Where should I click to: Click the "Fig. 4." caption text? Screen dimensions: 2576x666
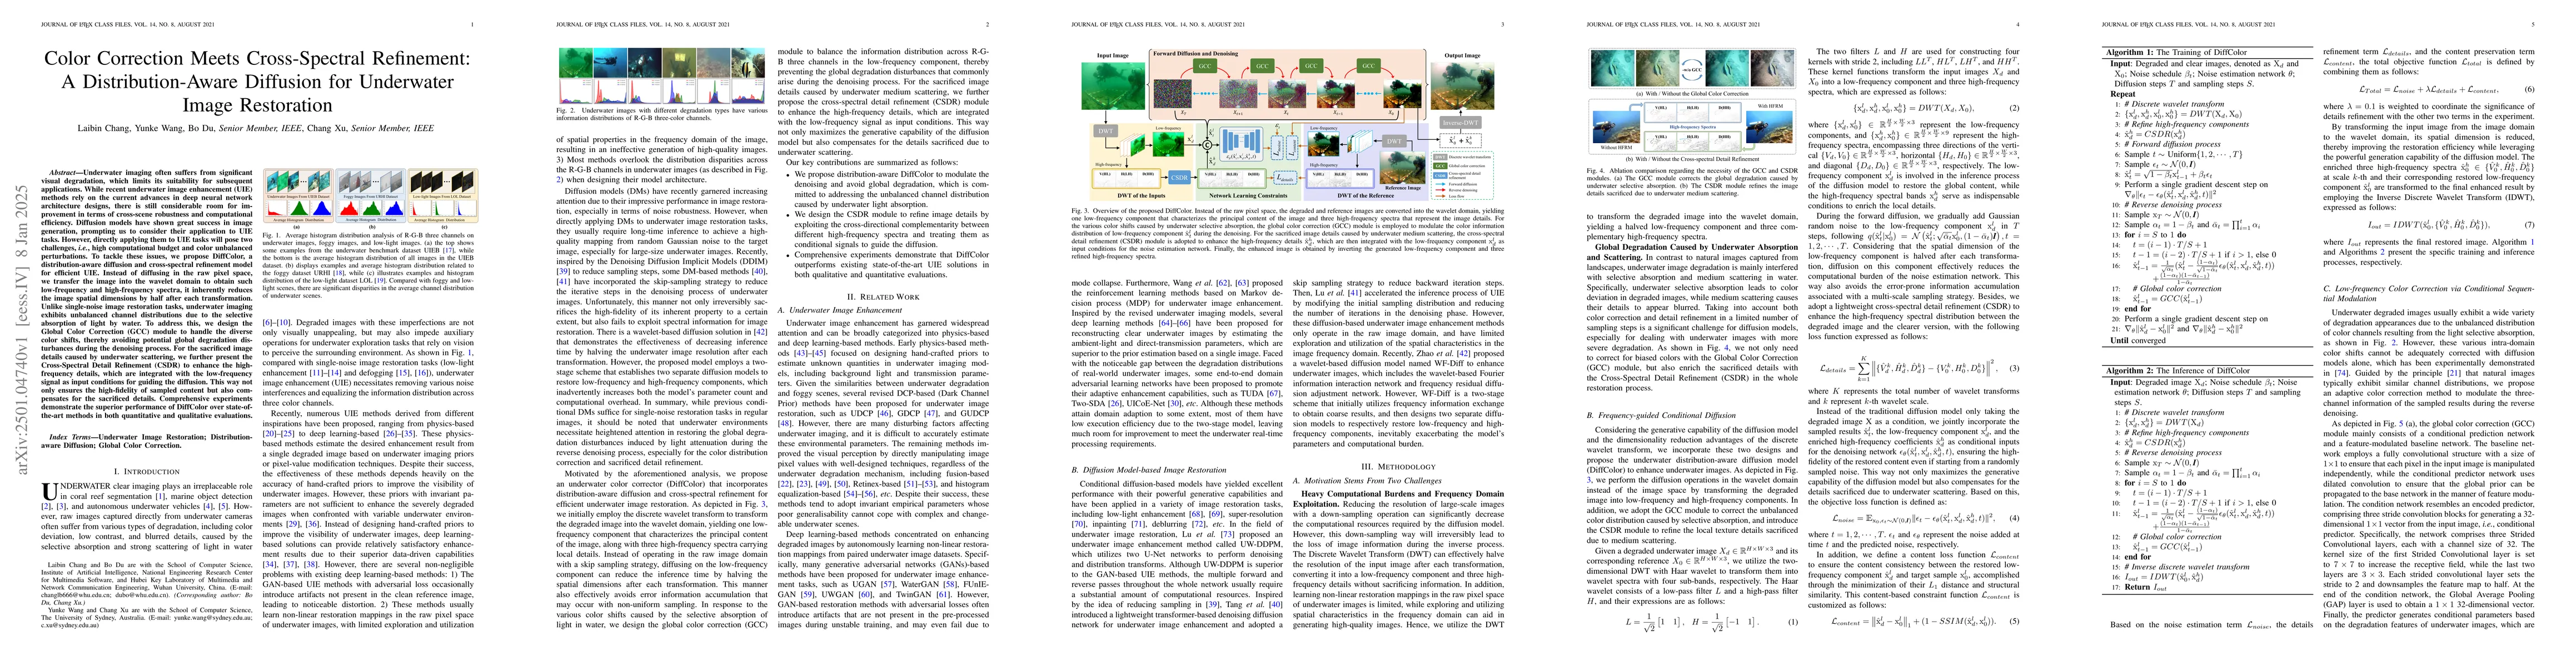click(1694, 183)
